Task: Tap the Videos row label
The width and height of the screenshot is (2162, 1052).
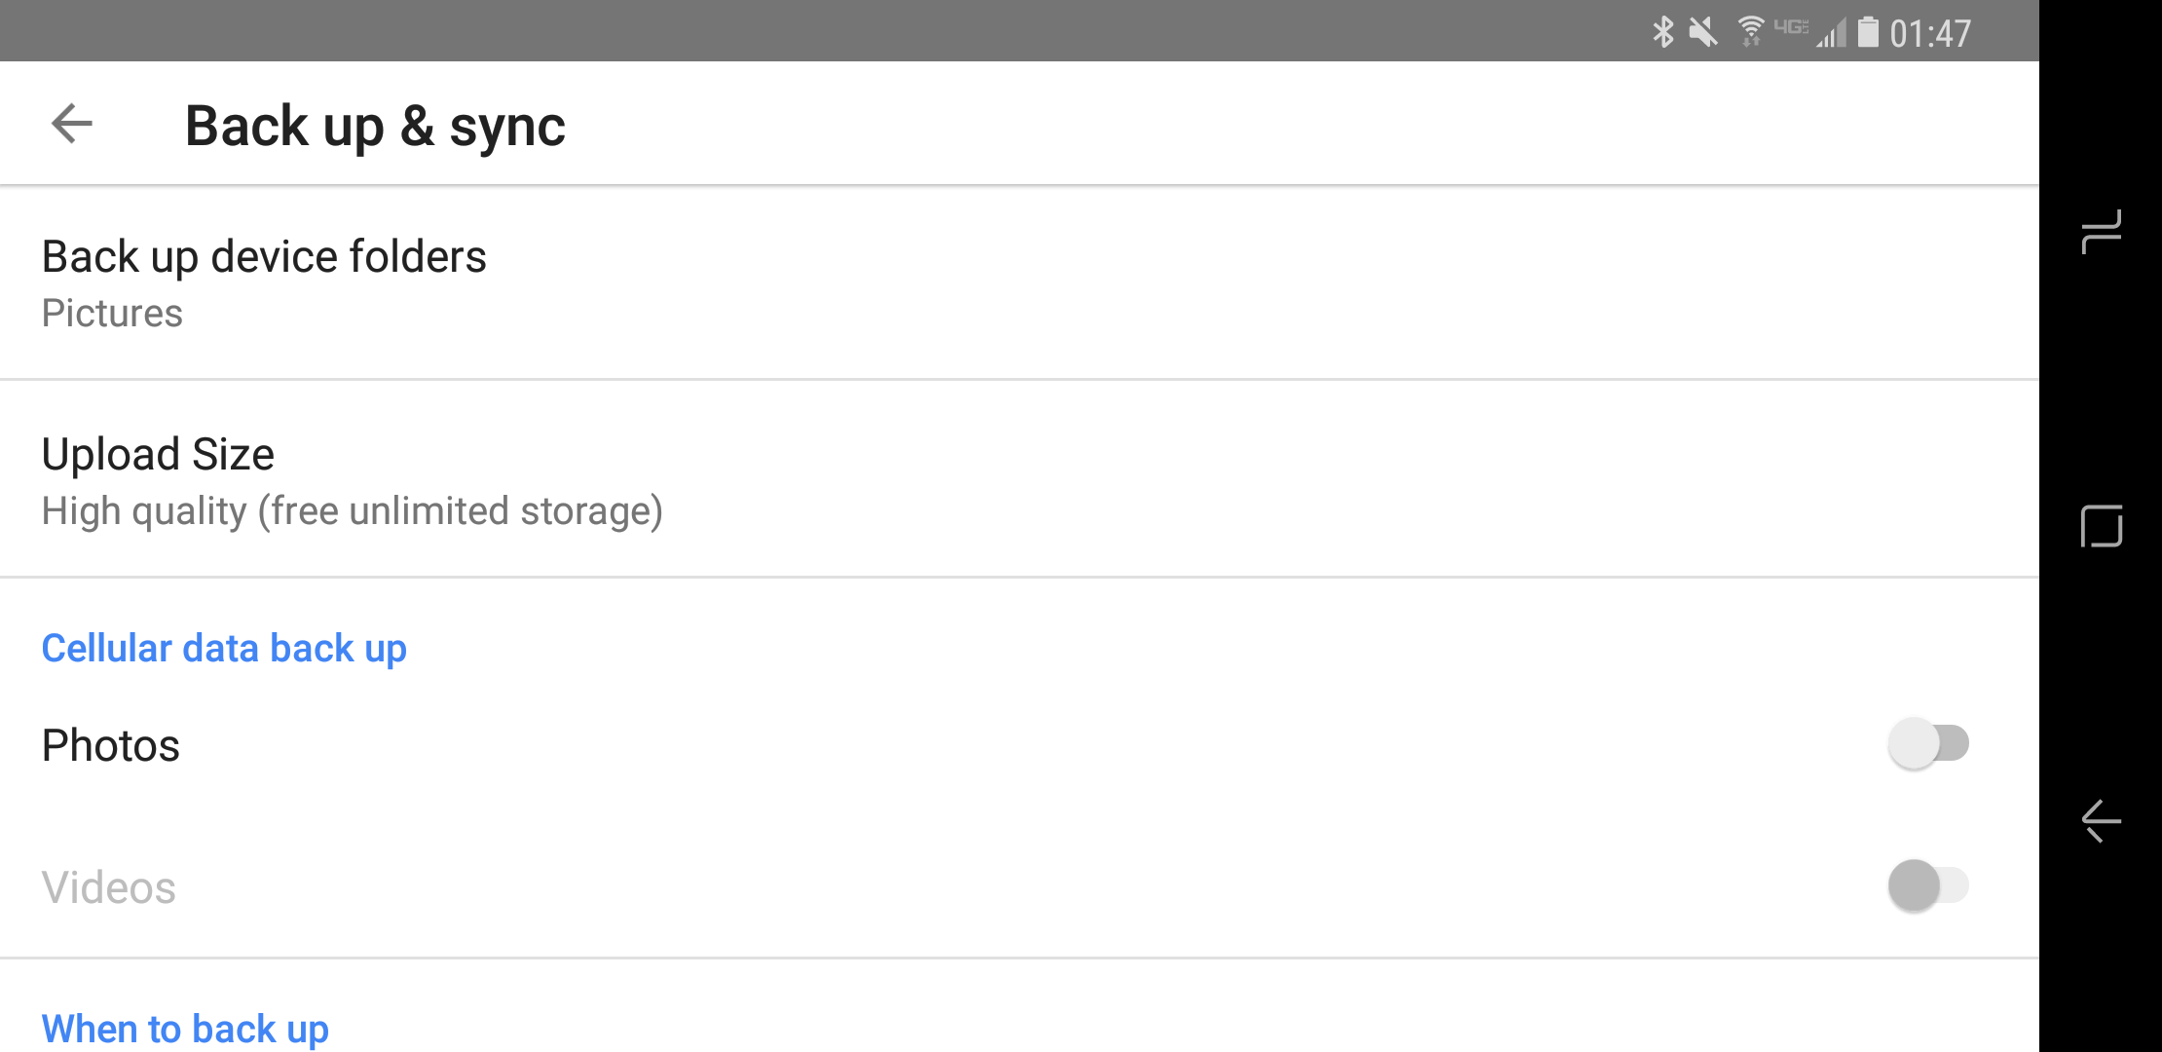Action: 109,887
